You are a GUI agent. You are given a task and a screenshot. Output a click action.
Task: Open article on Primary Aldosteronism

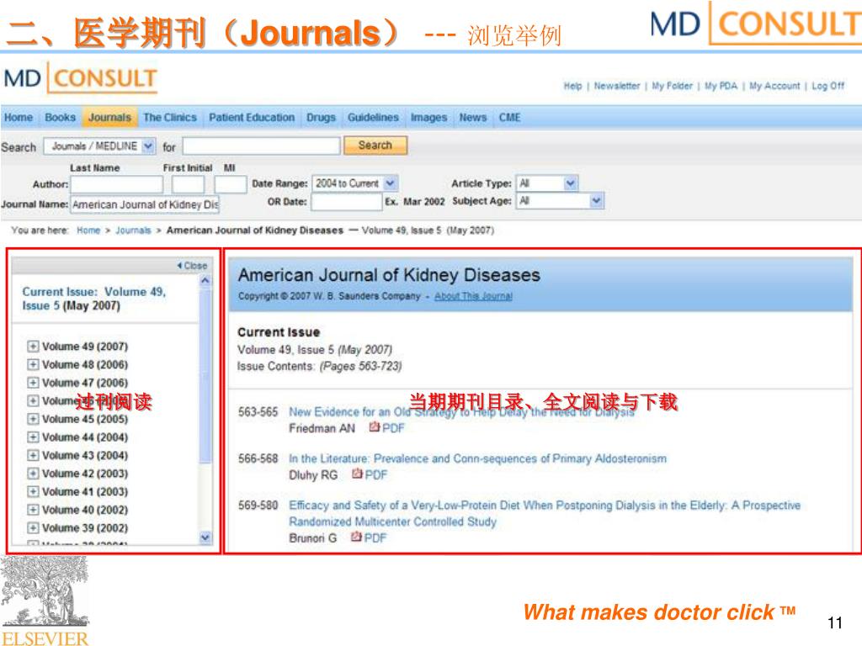click(x=478, y=458)
